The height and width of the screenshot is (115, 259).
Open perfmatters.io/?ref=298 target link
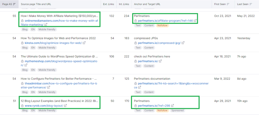[x=154, y=106]
